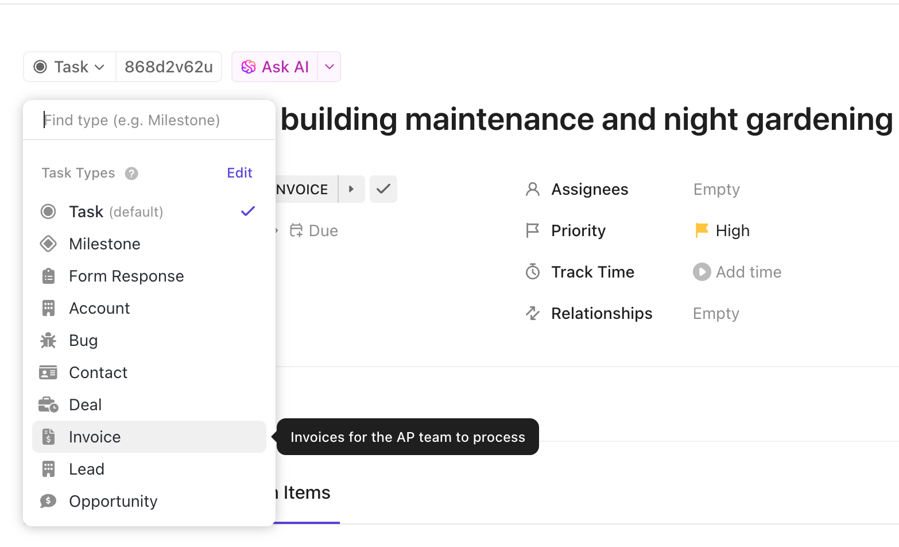
Task: Expand the Ask AI dropdown arrow
Action: pos(330,67)
